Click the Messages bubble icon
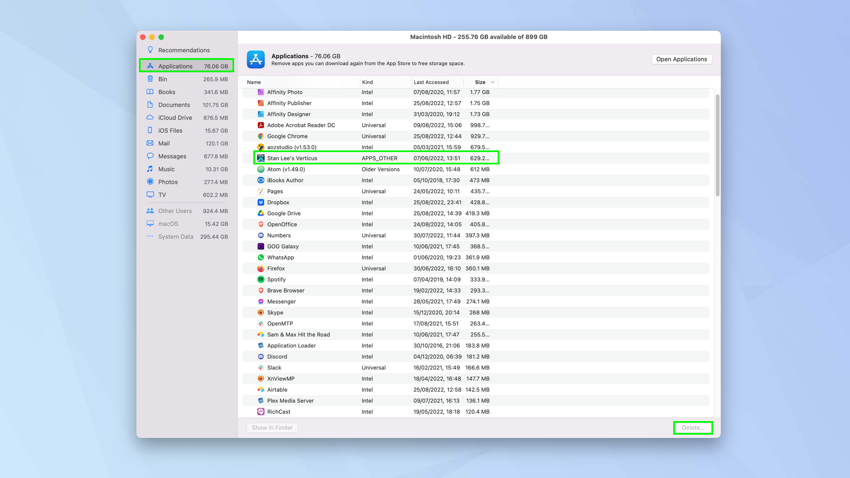The height and width of the screenshot is (478, 850). [x=150, y=156]
